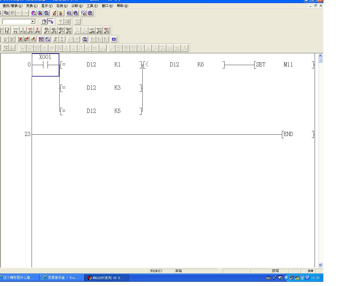Image resolution: width=358 pixels, height=286 pixels.
Task: Open the 诊断(D) menu
Action: [77, 6]
